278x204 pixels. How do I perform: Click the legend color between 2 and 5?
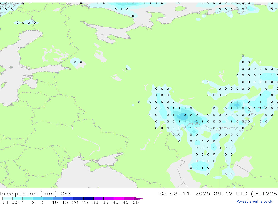(x=38, y=198)
